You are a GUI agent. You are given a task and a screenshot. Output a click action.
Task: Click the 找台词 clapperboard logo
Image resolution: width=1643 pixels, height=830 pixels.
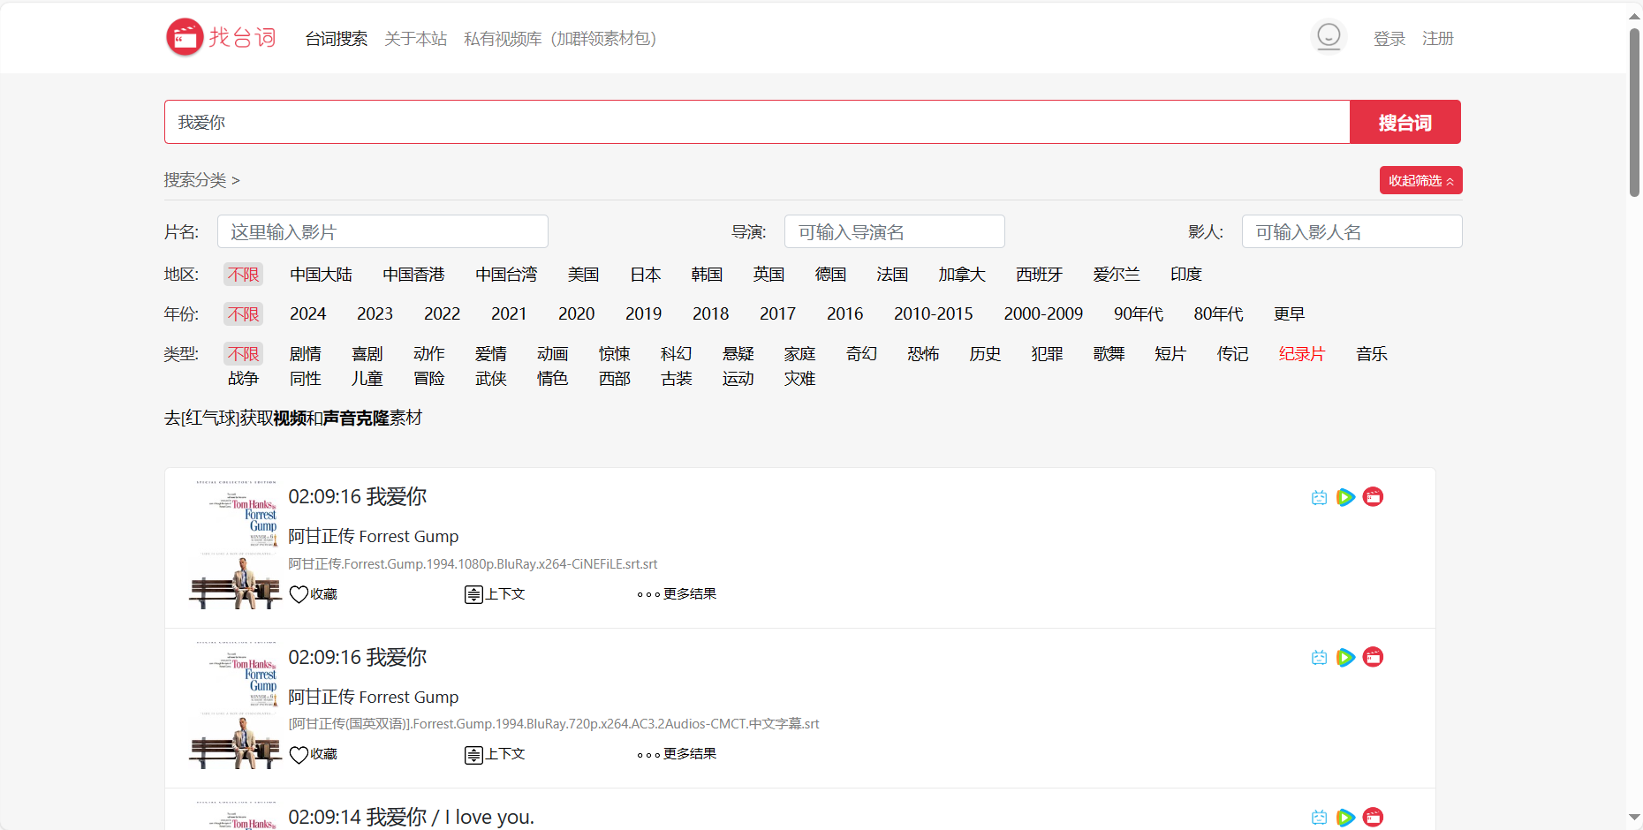(x=222, y=37)
